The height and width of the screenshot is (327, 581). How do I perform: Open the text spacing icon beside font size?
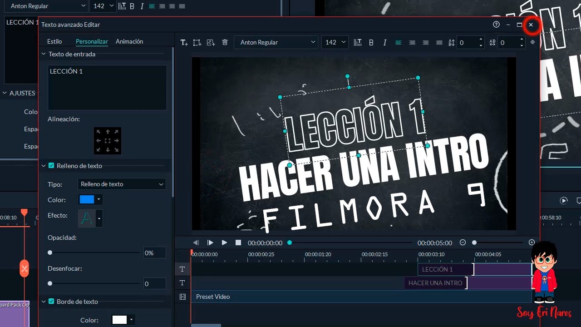(358, 42)
